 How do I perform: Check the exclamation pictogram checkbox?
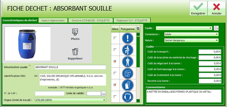[x=115, y=38]
